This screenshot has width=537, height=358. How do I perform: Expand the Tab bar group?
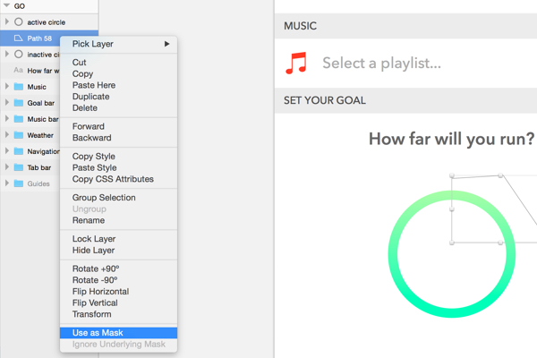[7, 166]
